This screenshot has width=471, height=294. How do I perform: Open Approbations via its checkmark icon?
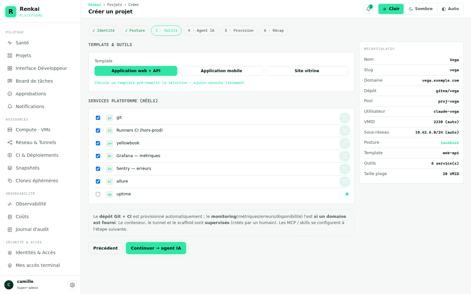(10, 94)
